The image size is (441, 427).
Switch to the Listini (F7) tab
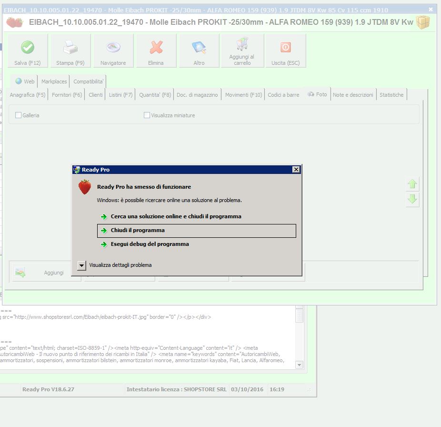120,95
